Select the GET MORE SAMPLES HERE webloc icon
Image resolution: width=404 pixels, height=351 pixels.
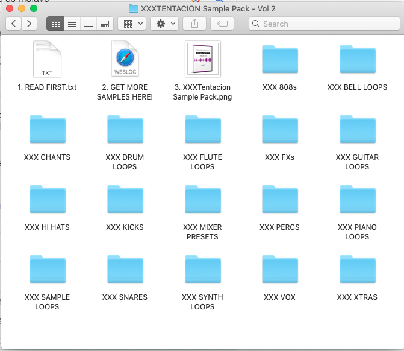[125, 59]
